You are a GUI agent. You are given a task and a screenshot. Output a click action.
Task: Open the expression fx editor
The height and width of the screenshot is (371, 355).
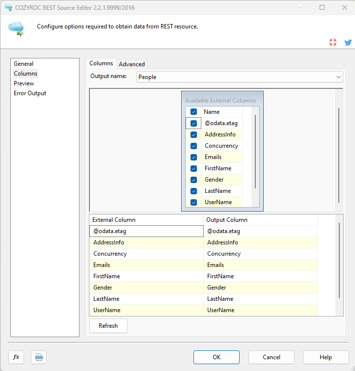tap(16, 357)
